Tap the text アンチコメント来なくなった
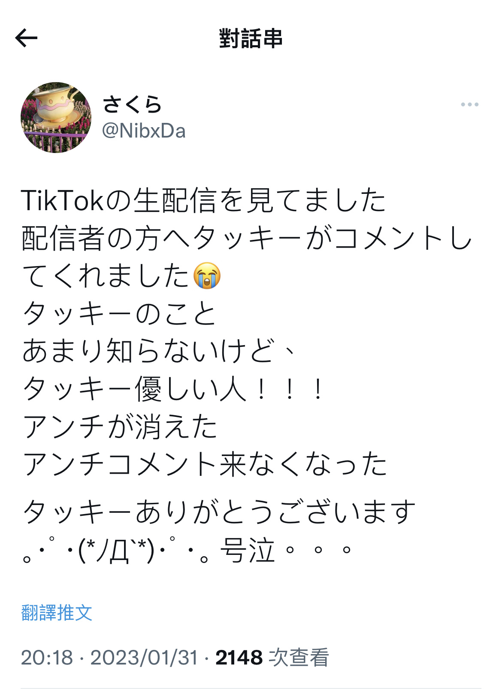This screenshot has height=689, width=502. (205, 464)
